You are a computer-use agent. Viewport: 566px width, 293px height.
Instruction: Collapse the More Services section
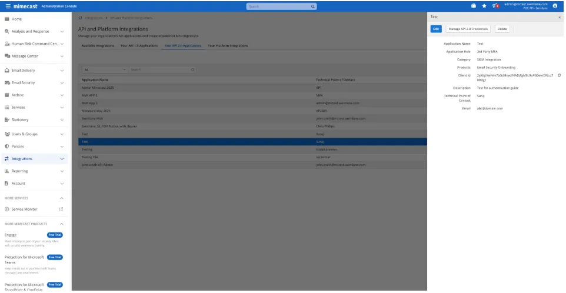pyautogui.click(x=61, y=198)
